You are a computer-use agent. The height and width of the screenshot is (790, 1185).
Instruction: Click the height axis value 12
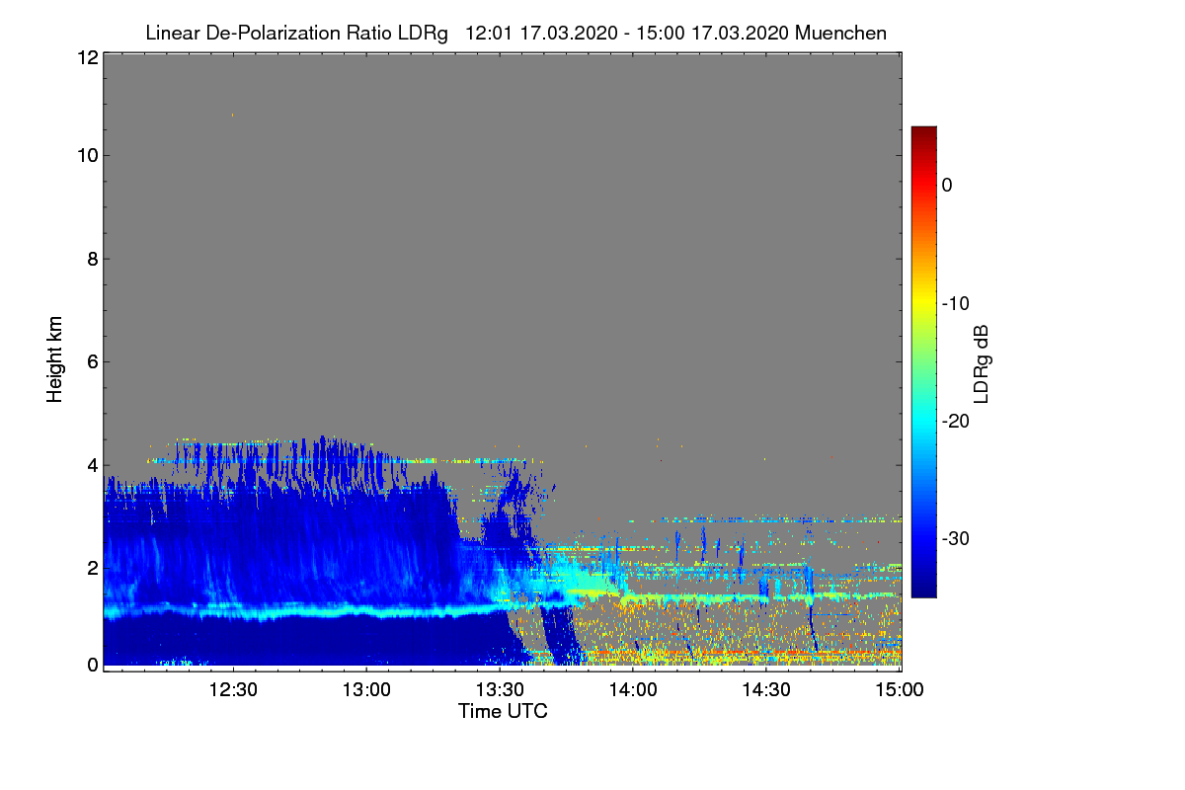(x=87, y=57)
